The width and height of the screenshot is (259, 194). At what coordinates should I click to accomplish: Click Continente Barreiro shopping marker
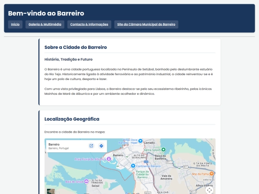pyautogui.click(x=133, y=166)
